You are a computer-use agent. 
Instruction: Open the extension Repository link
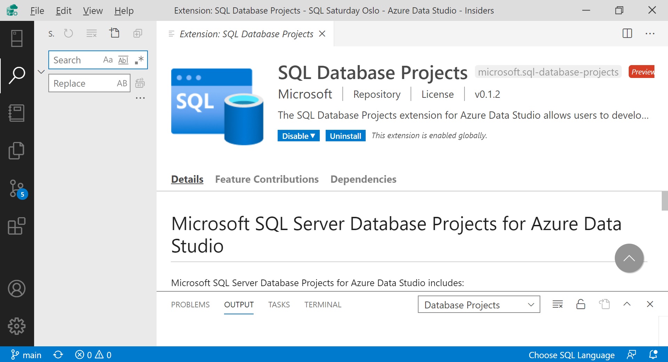tap(376, 94)
